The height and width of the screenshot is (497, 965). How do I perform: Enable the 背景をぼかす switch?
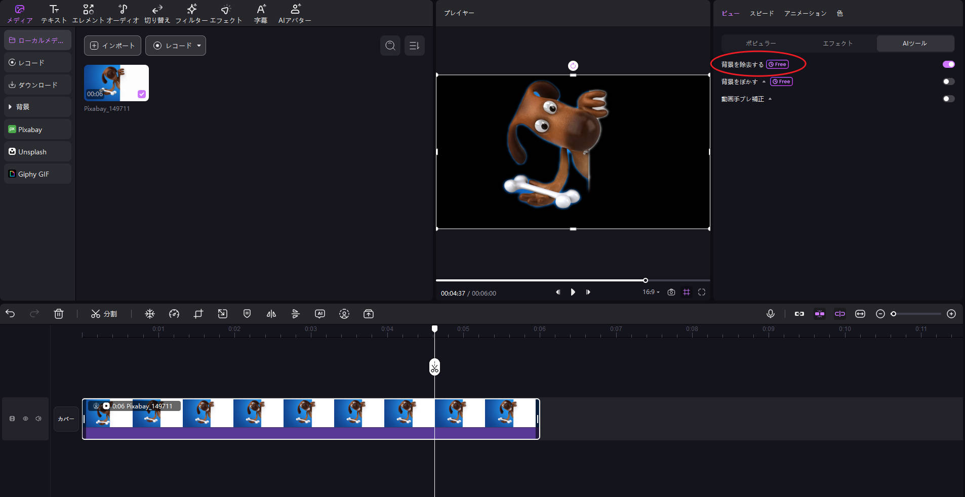coord(948,81)
